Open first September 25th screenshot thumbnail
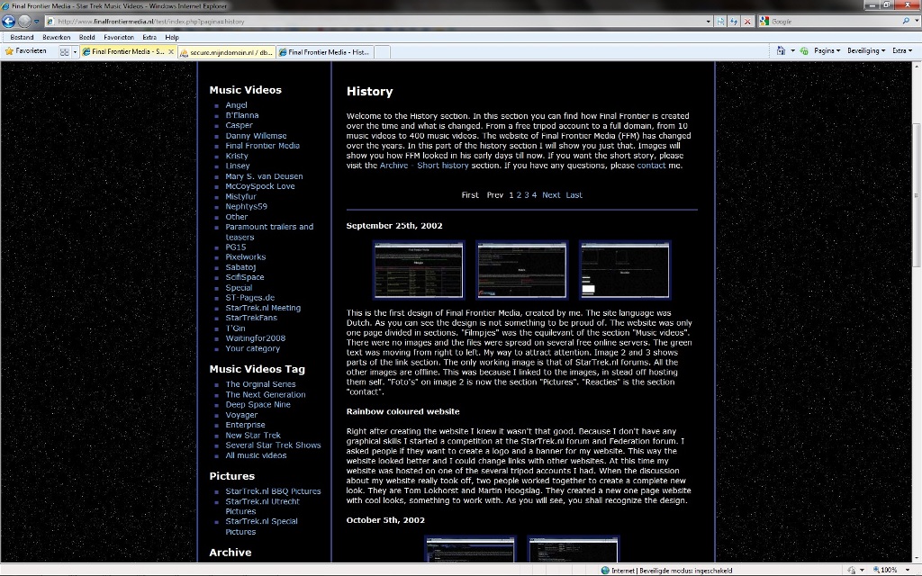Screen dimensions: 922x576 click(419, 270)
